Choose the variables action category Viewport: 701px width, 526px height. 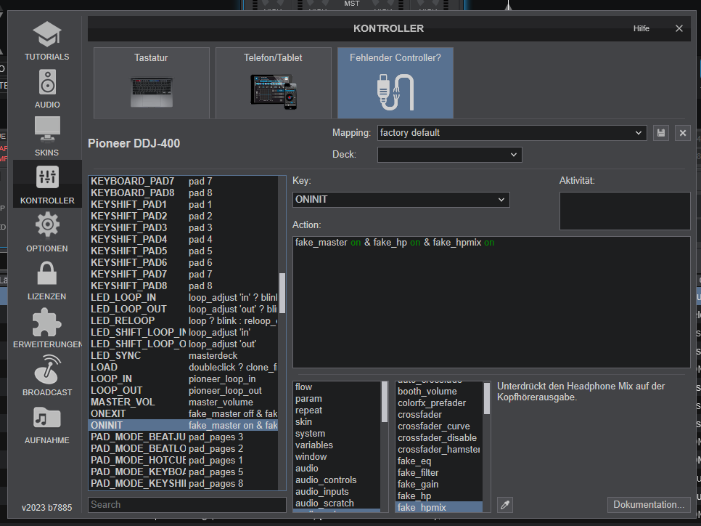tap(337, 445)
